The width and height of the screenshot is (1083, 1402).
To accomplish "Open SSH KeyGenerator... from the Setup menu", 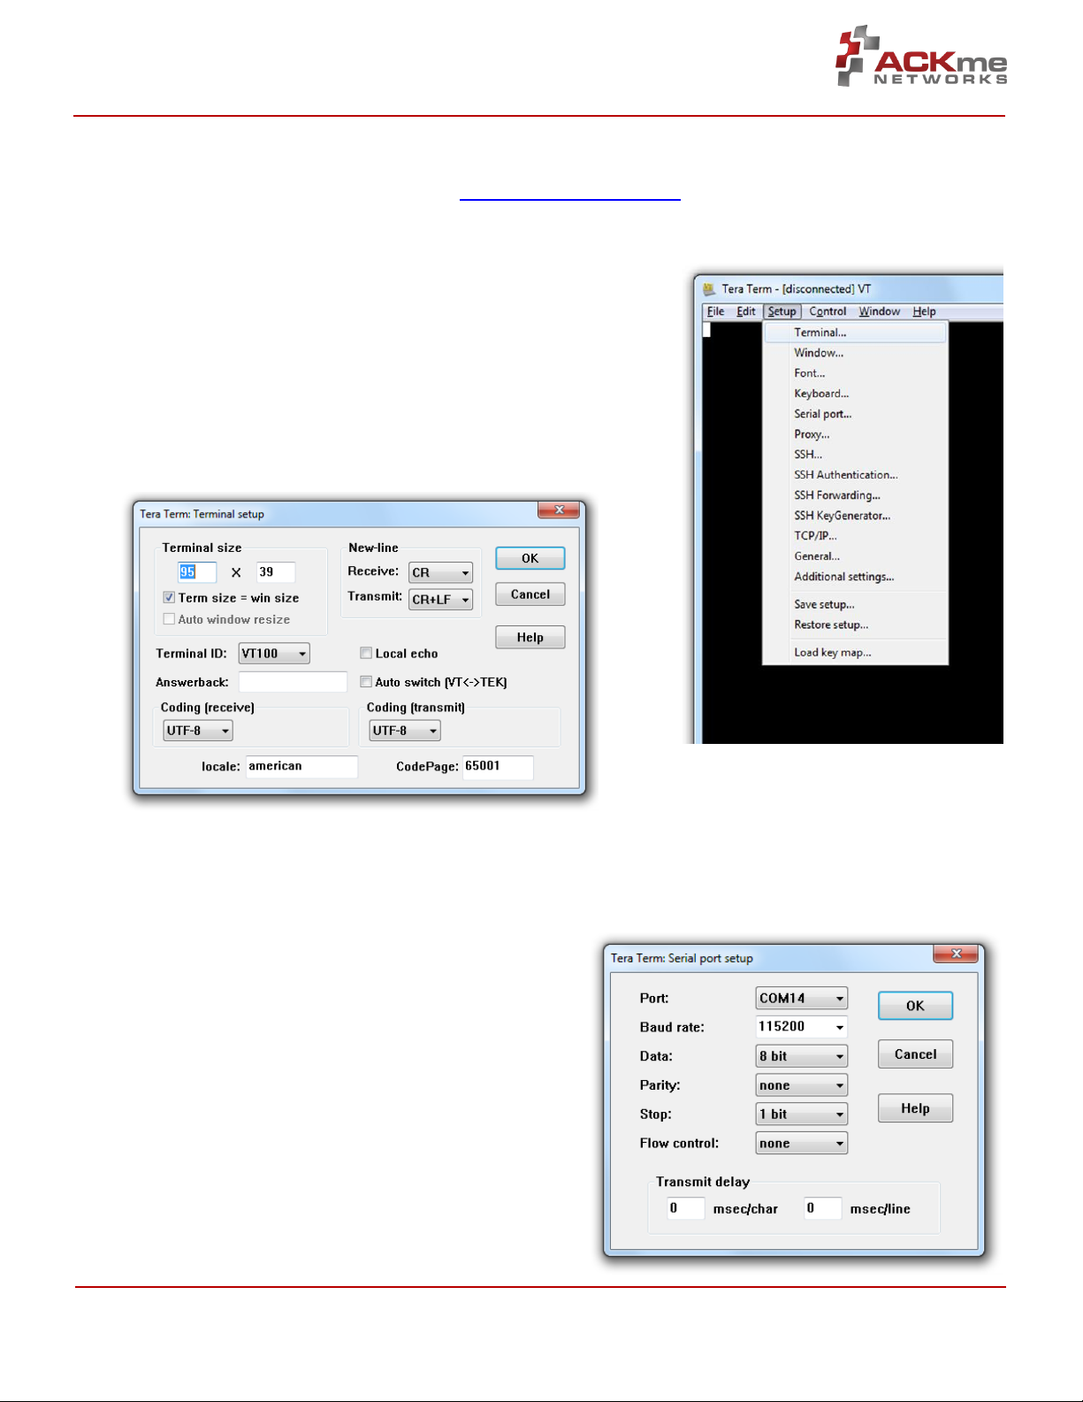I will 855,516.
